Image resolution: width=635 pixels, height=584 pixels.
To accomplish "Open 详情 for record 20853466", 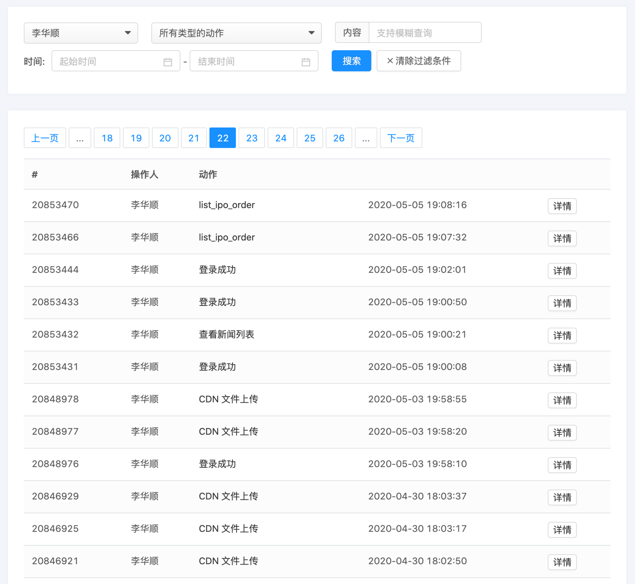I will 562,238.
